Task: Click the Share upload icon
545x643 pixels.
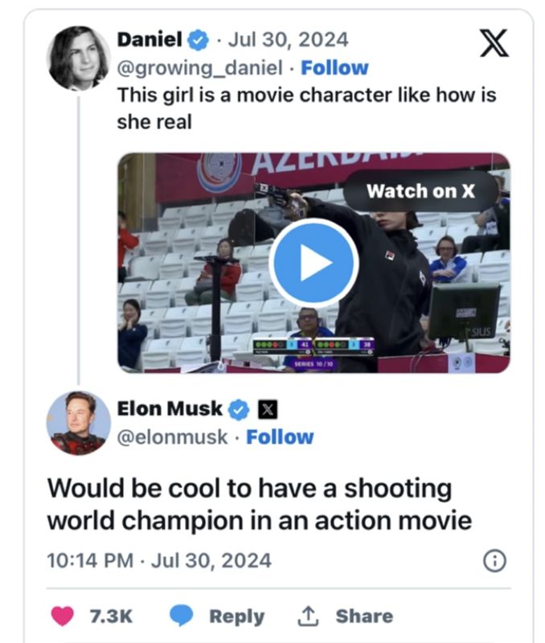Action: click(x=308, y=616)
